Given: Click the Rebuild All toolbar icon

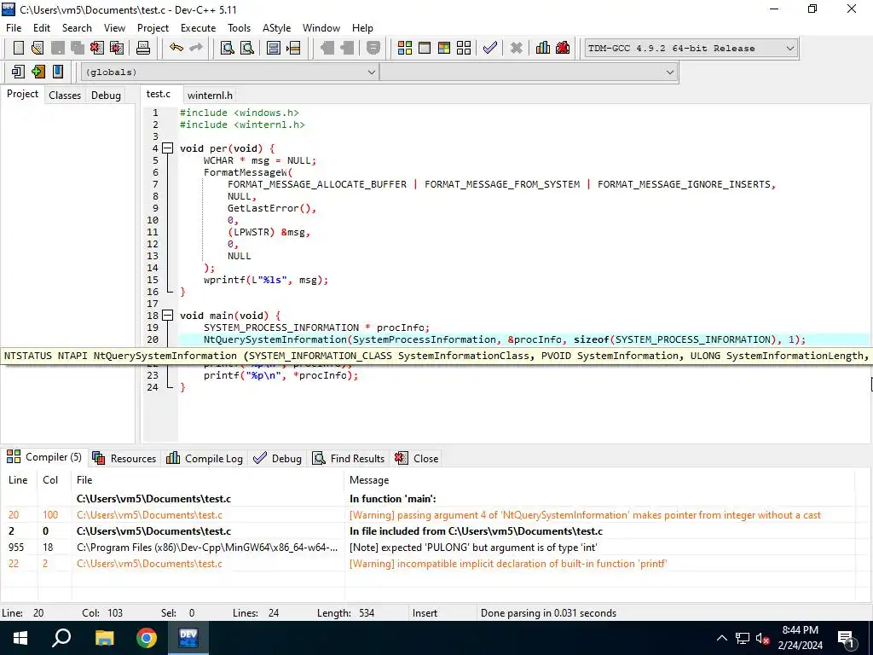Looking at the screenshot, I should [x=463, y=48].
